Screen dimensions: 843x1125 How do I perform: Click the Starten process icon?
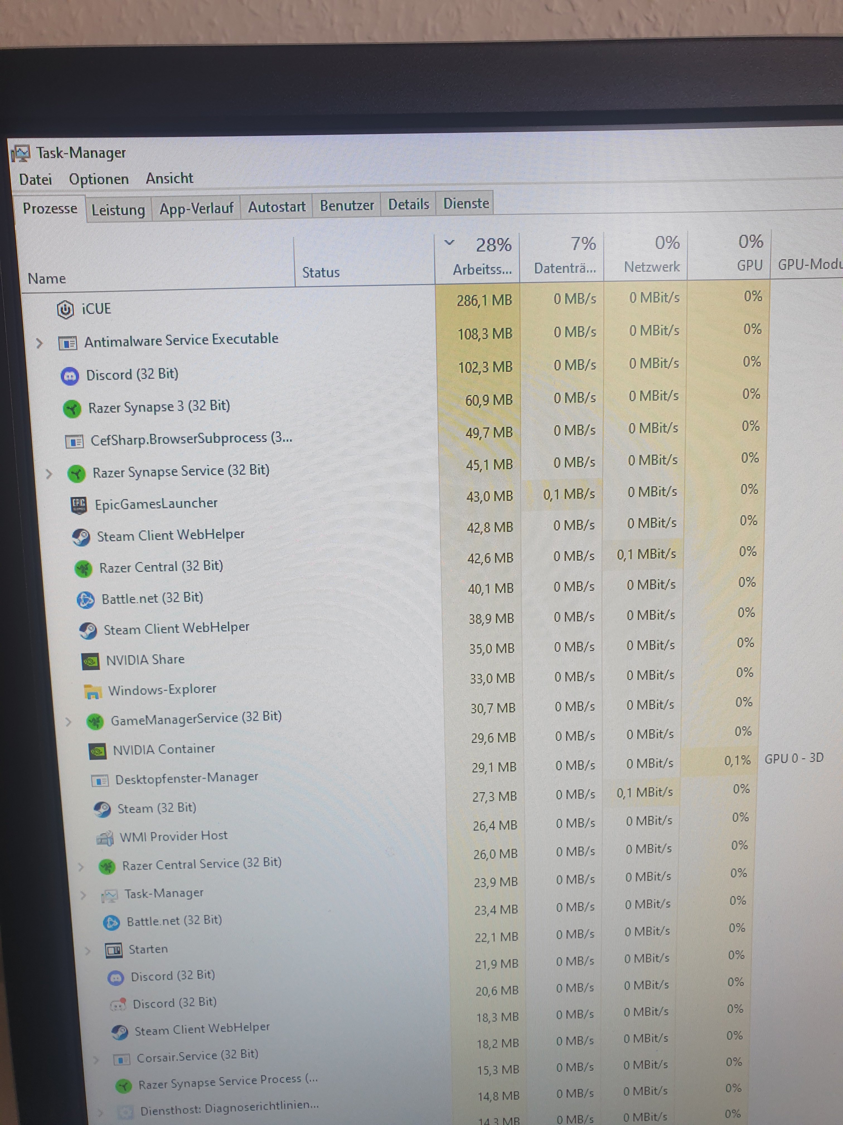point(113,950)
